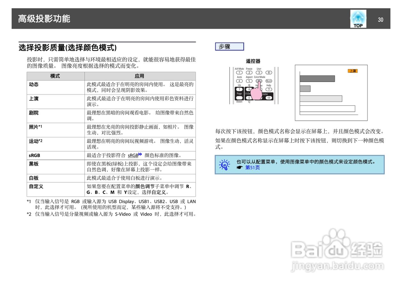Screen dimensions: 409x289
Task: Click the page number 30
Action: coord(381,20)
